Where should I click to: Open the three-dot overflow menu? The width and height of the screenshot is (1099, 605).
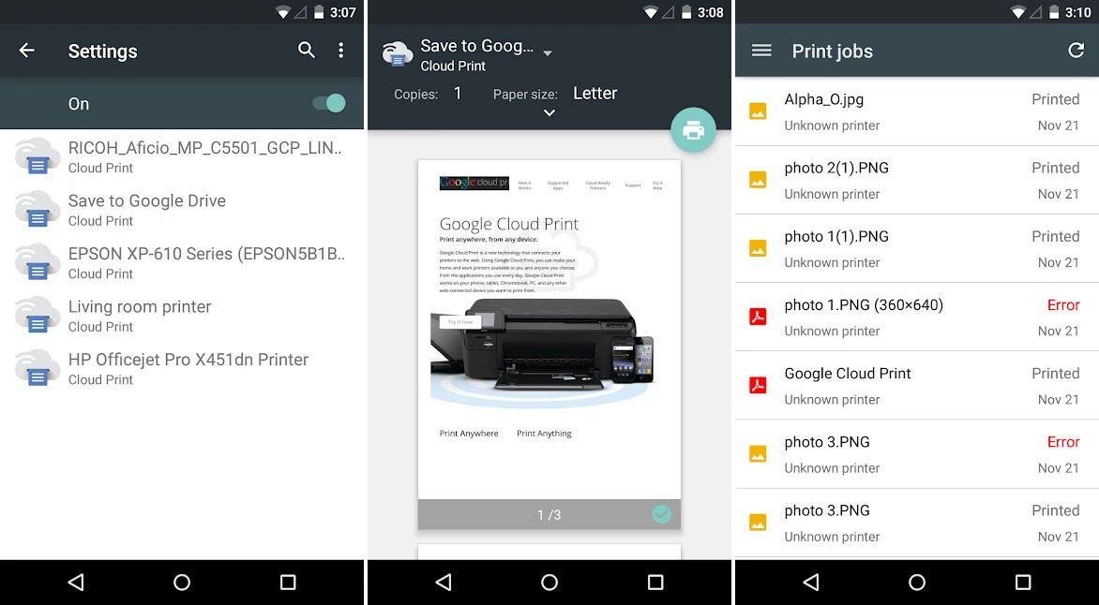(x=341, y=51)
